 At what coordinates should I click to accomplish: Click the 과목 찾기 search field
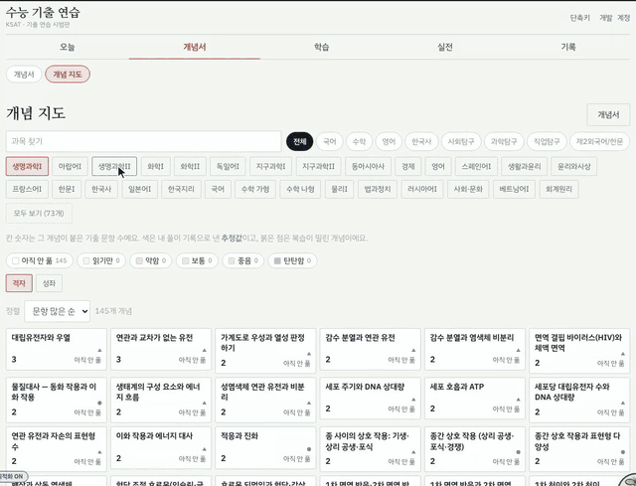click(x=143, y=141)
